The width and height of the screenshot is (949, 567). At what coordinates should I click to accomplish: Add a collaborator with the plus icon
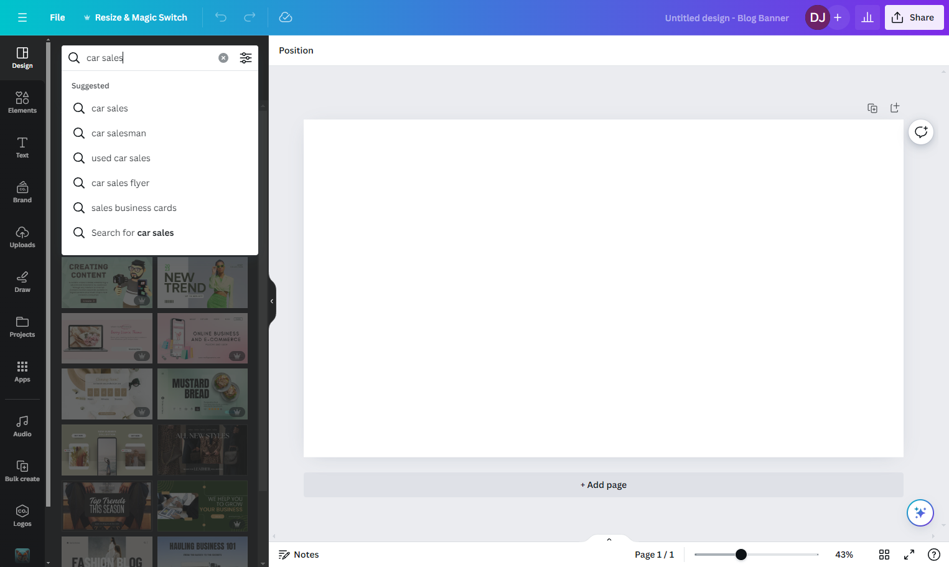(x=838, y=17)
